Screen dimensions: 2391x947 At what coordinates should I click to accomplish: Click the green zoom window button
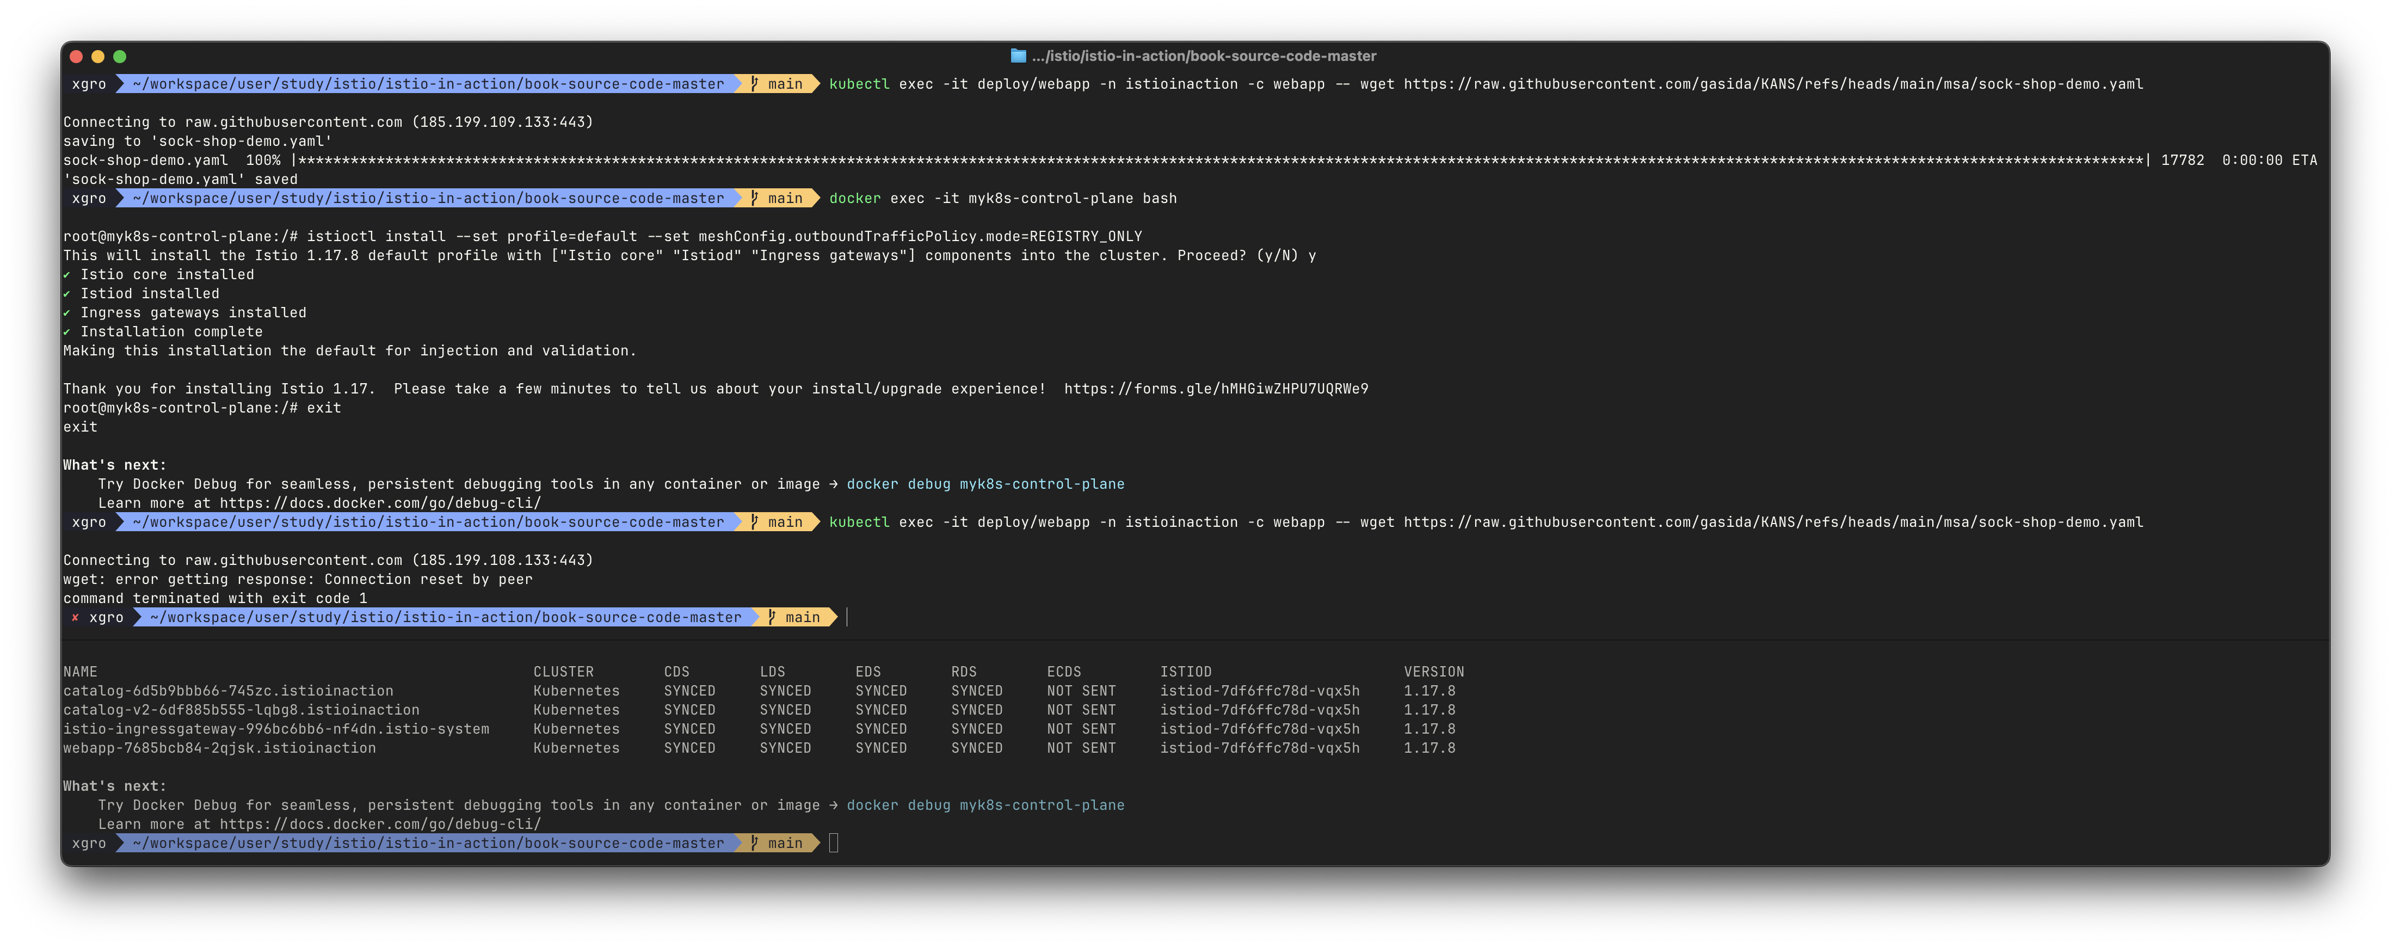pos(120,57)
